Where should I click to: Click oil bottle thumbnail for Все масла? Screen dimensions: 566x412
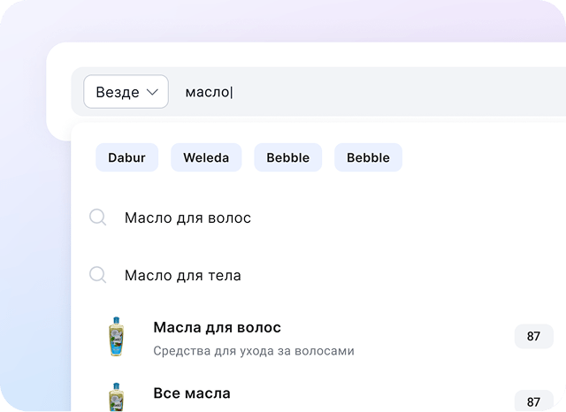(116, 397)
